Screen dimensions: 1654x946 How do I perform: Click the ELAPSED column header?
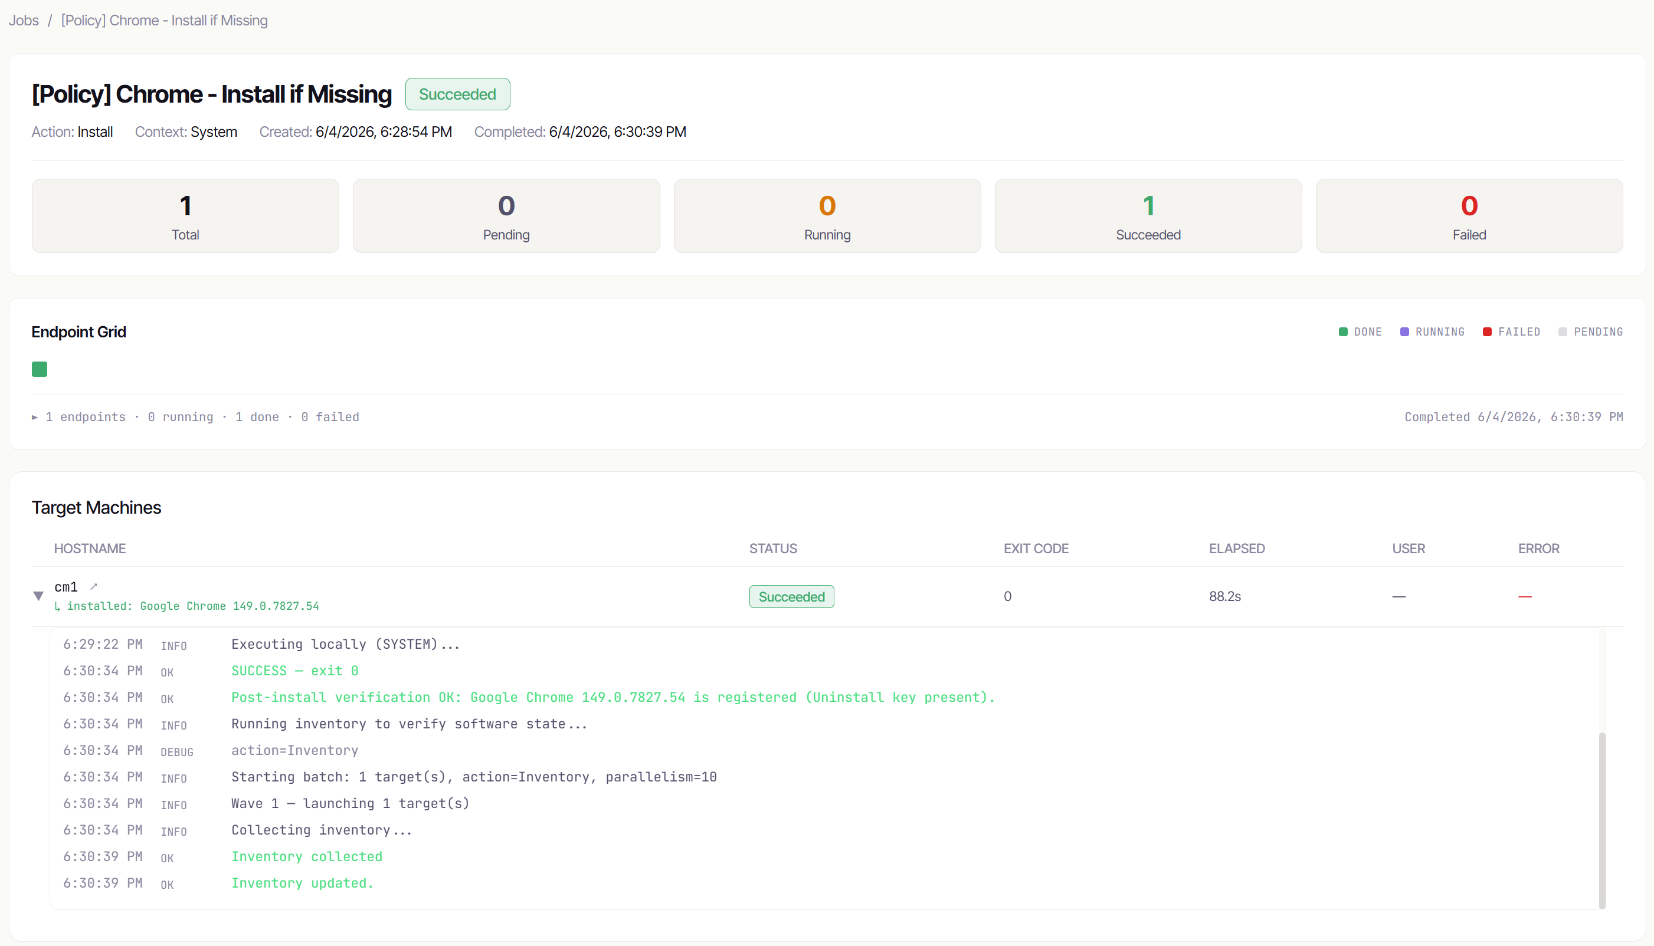(1237, 548)
